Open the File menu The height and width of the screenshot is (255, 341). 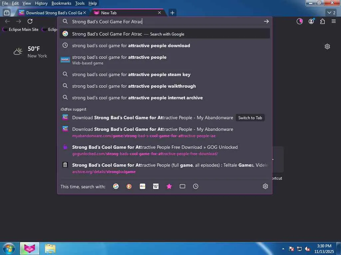tap(5, 3)
